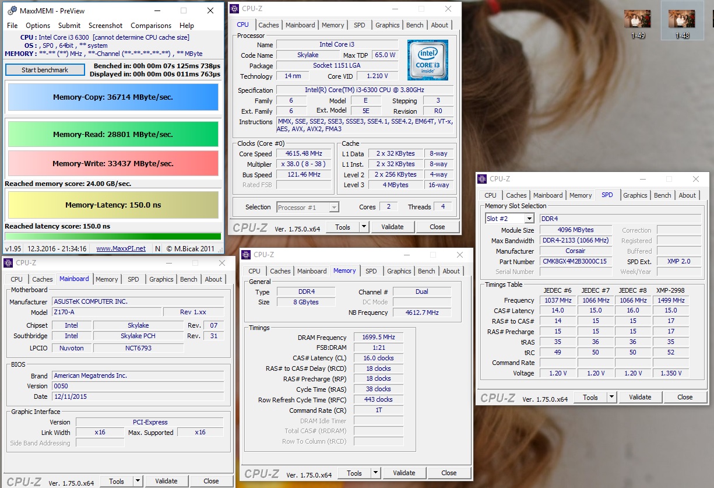The height and width of the screenshot is (488, 714).
Task: Click Start benchmark button
Action: pos(45,70)
